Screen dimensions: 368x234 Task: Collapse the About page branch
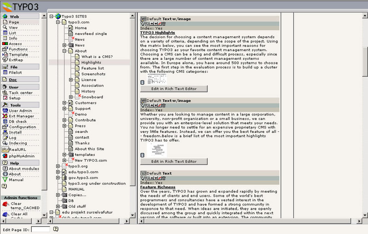click(x=64, y=51)
